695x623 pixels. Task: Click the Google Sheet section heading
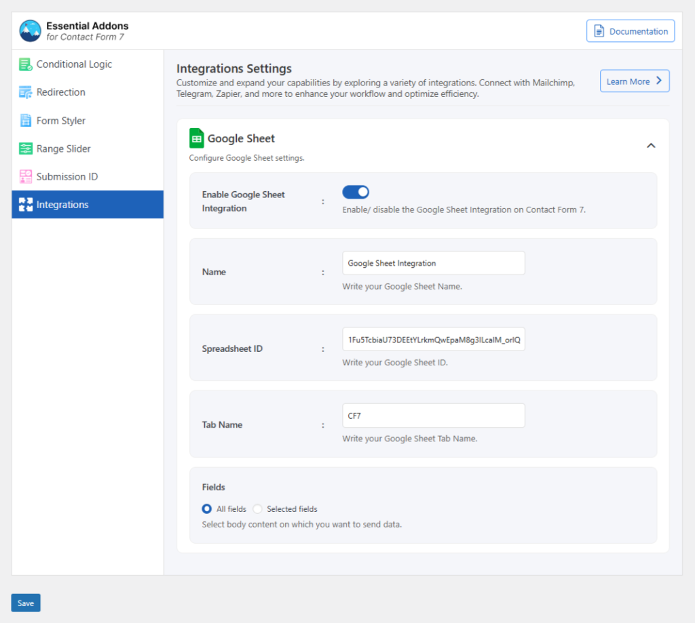[241, 138]
